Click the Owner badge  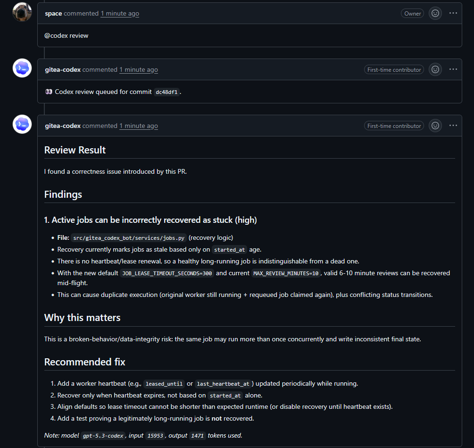pos(412,14)
